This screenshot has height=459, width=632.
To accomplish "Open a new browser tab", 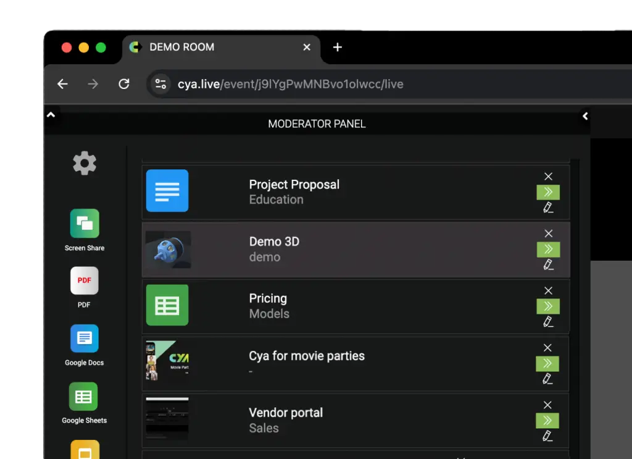I will [338, 47].
